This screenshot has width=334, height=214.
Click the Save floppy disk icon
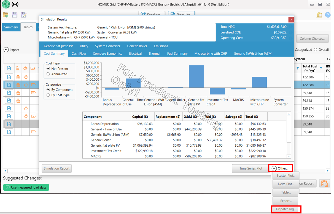coord(15,15)
